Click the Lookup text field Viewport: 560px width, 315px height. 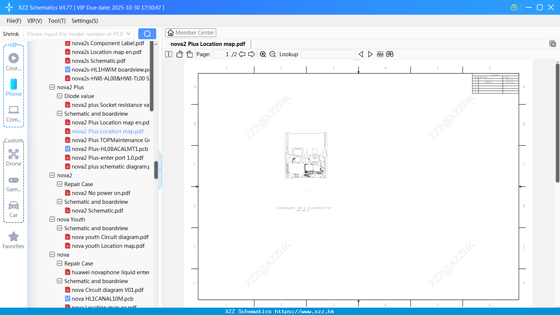[x=328, y=54]
